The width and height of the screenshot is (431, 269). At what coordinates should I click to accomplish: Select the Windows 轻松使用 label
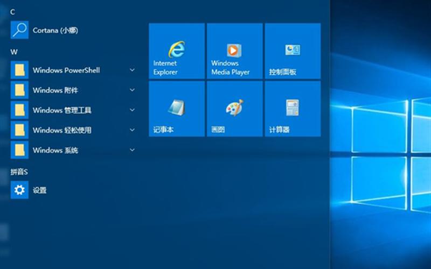pyautogui.click(x=62, y=130)
